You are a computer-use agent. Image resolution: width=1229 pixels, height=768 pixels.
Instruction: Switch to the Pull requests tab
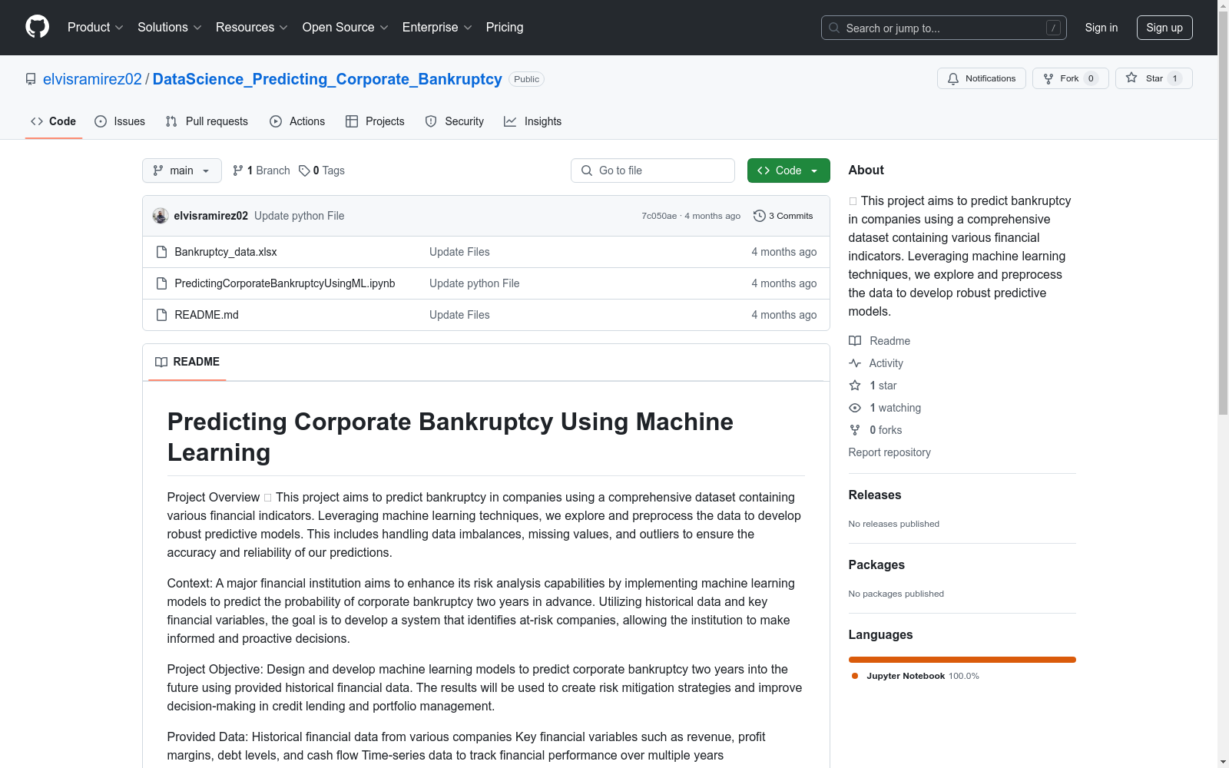click(207, 121)
